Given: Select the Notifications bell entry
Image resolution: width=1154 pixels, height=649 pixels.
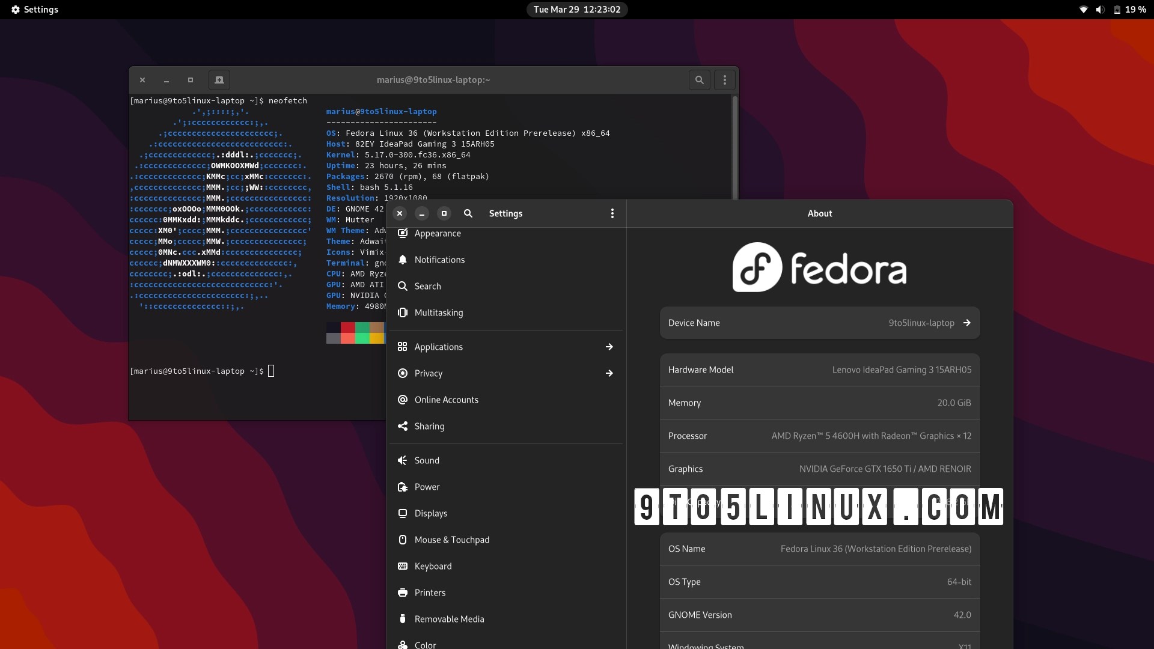Looking at the screenshot, I should [x=439, y=260].
